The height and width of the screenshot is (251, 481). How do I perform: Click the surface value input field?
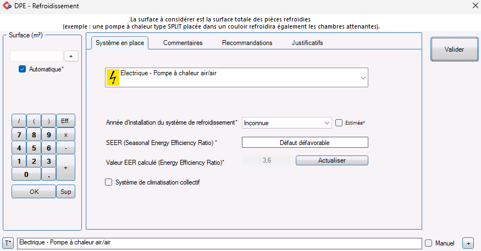pyautogui.click(x=36, y=56)
